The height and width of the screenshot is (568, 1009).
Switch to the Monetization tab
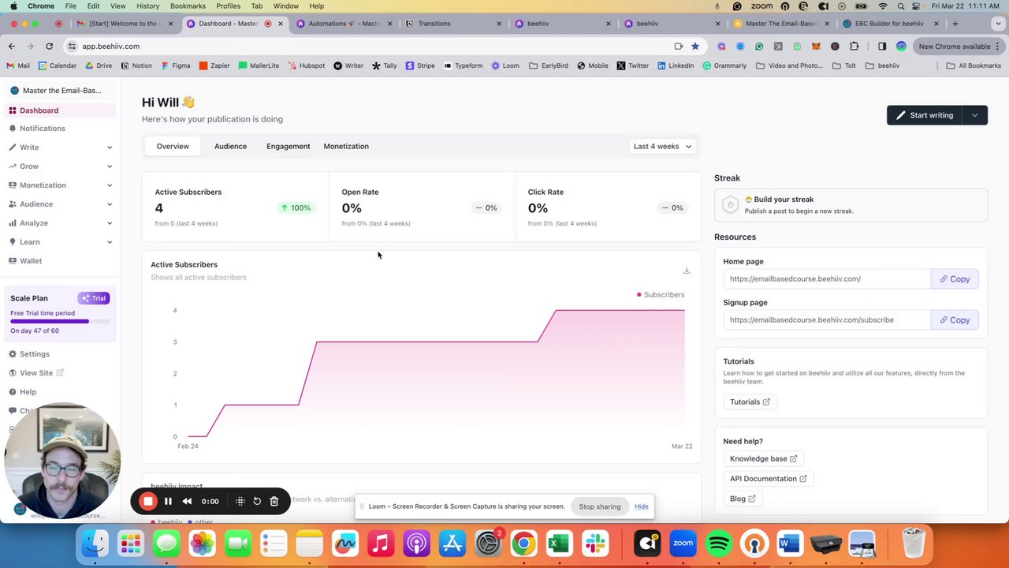click(346, 146)
